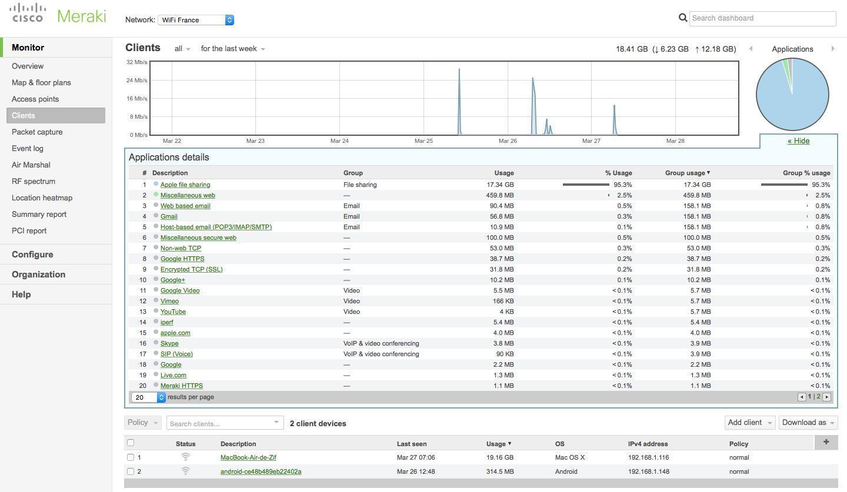847x492 pixels.
Task: Click the Wi-Fi status icon for the android client
Action: (185, 471)
